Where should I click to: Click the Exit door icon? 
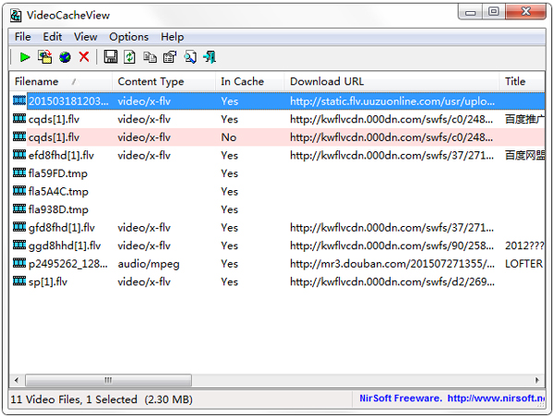pyautogui.click(x=211, y=57)
